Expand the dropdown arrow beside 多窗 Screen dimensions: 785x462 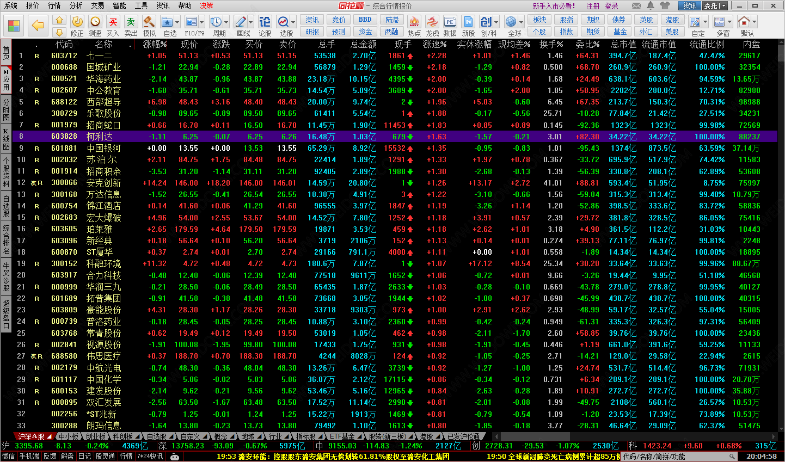[730, 22]
